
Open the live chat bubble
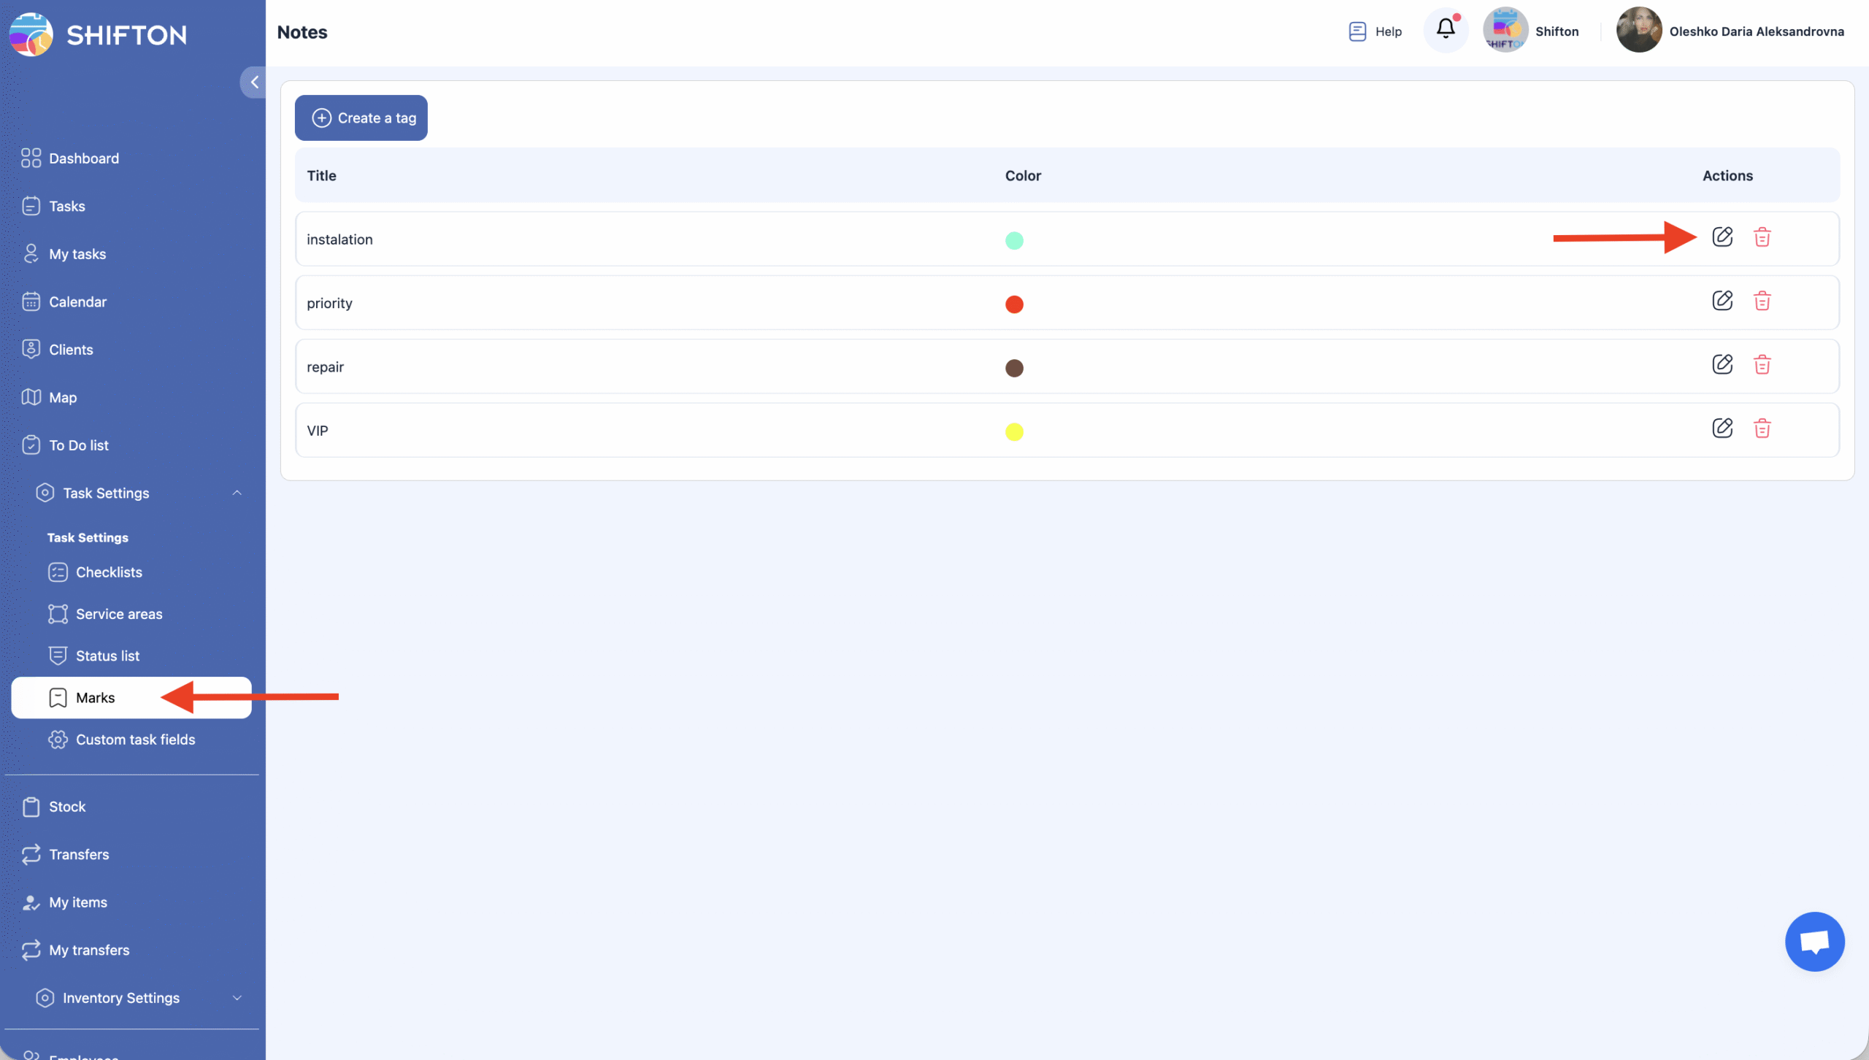(x=1814, y=942)
